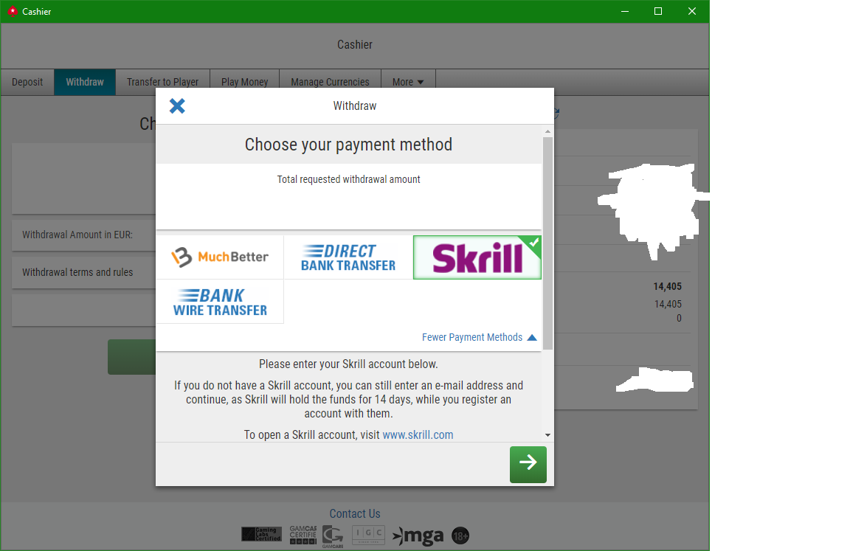Image resolution: width=850 pixels, height=551 pixels.
Task: Click the mga logo in footer
Action: coord(418,536)
